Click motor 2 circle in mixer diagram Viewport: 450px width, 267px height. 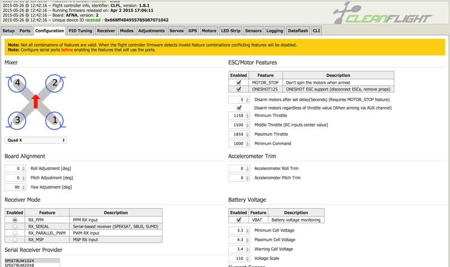(x=54, y=83)
